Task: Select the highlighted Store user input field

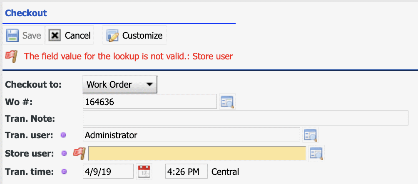Action: [197, 153]
